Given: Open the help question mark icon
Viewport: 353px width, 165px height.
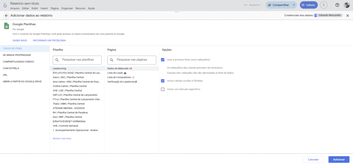Looking at the screenshot, I should click(x=337, y=5).
